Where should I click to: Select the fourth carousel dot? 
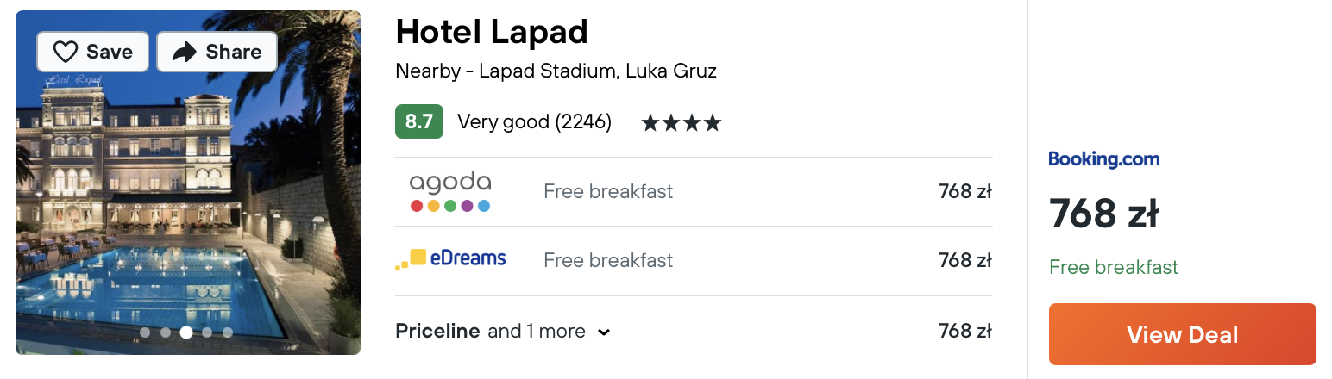pyautogui.click(x=207, y=332)
